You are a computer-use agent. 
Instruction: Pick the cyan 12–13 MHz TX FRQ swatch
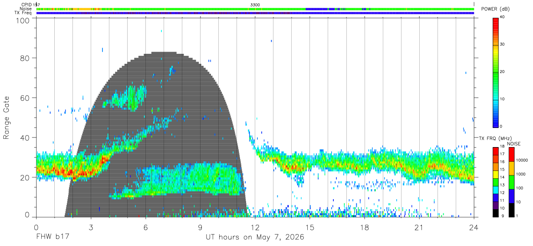pyautogui.click(x=495, y=190)
